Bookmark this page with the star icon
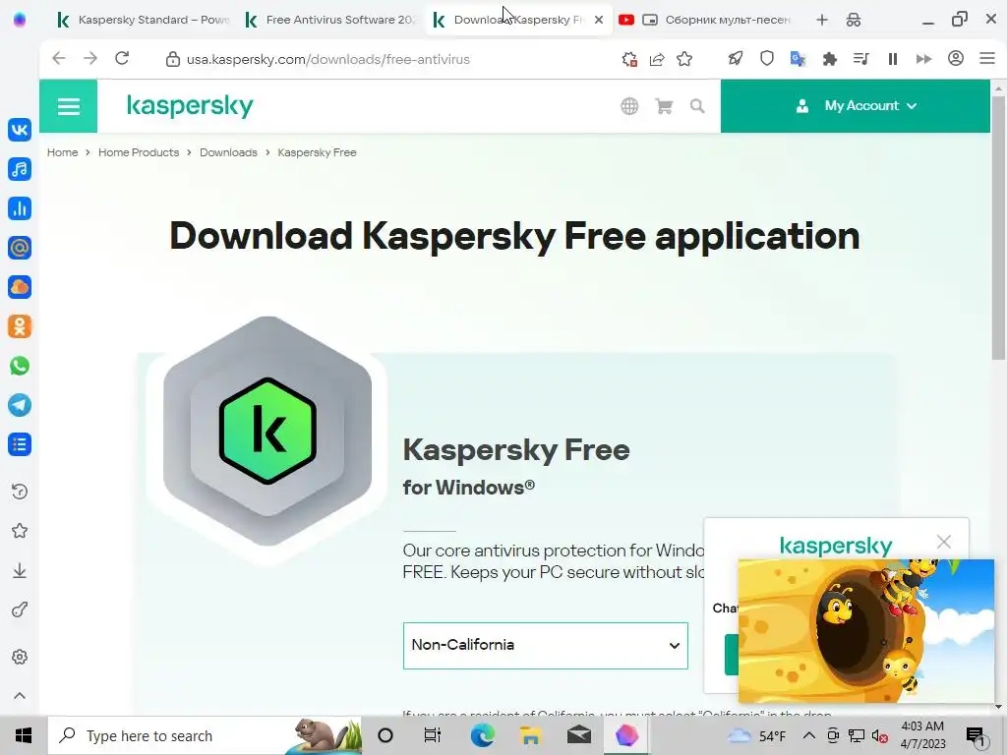This screenshot has height=755, width=1007. [x=684, y=59]
